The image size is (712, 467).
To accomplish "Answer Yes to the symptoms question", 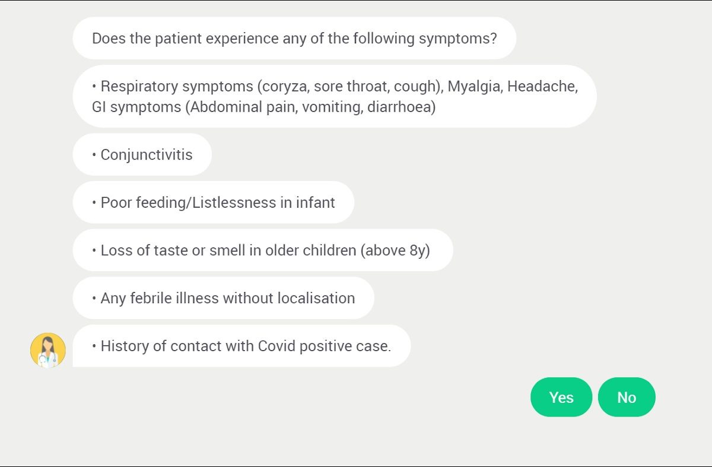I will 561,397.
